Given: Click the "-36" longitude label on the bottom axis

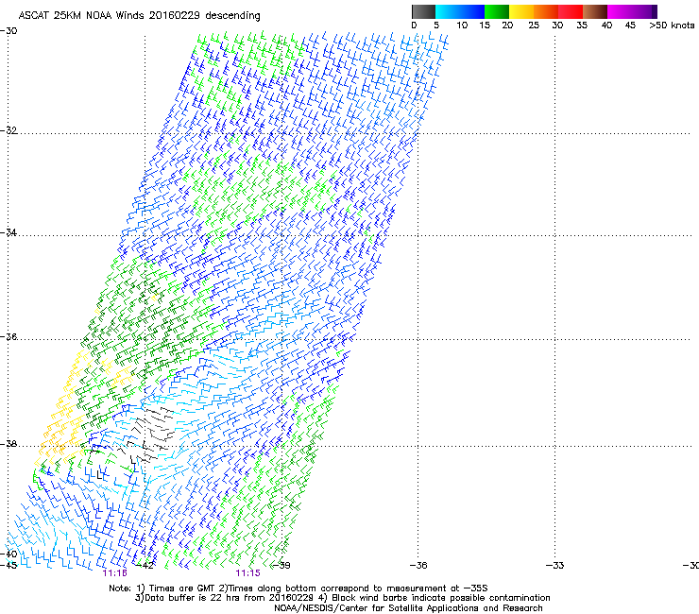Looking at the screenshot, I should 418,566.
